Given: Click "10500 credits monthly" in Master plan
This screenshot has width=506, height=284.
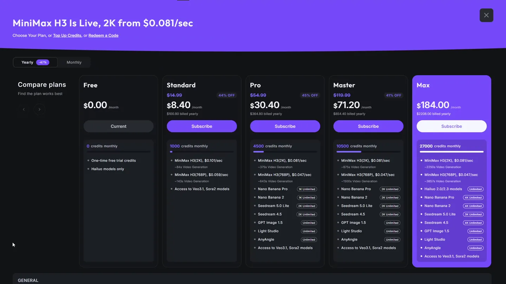Looking at the screenshot, I should pyautogui.click(x=357, y=146).
